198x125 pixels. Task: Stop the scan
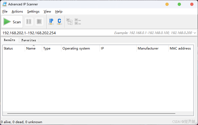(39, 21)
